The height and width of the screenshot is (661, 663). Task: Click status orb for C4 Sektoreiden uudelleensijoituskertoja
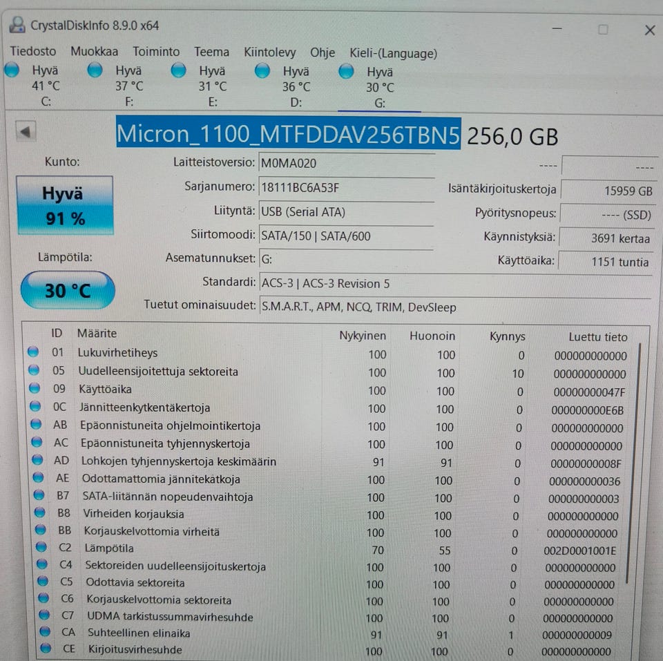coord(42,564)
